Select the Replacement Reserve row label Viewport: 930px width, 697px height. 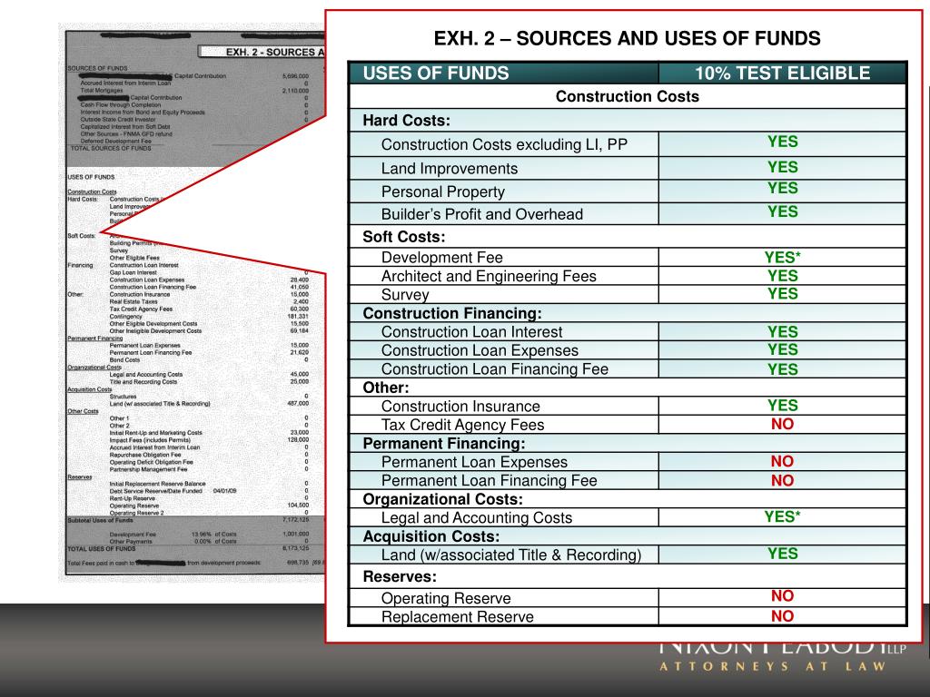[x=458, y=617]
